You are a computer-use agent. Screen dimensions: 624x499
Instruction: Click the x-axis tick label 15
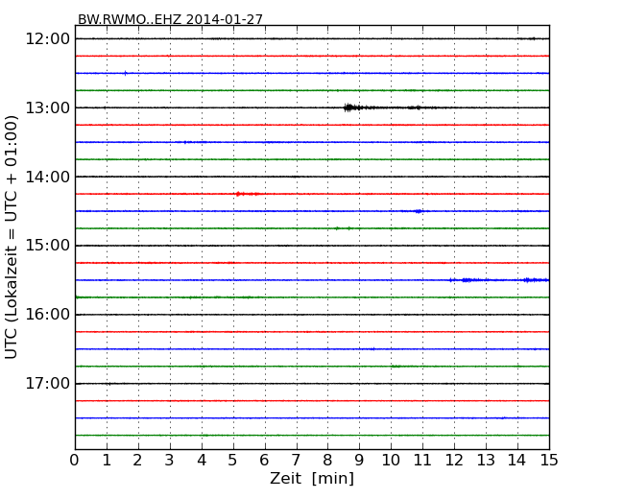(x=549, y=461)
